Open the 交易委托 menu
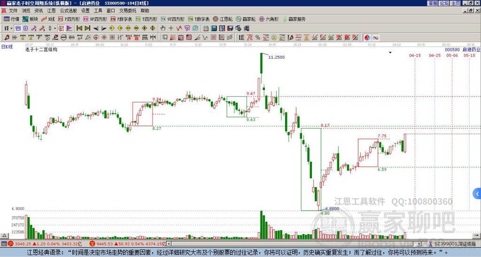This screenshot has width=481, height=257. 128,11
